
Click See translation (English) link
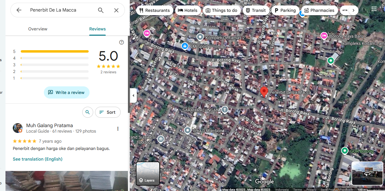point(37,159)
